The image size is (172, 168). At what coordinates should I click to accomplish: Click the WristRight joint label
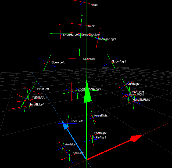point(133,84)
